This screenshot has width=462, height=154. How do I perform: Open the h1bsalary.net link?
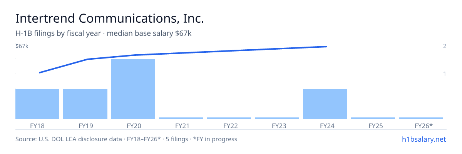point(423,139)
